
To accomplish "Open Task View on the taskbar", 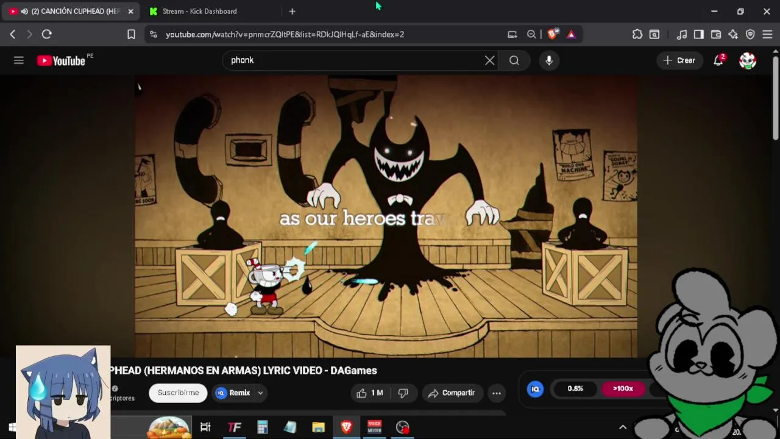I will 205,427.
